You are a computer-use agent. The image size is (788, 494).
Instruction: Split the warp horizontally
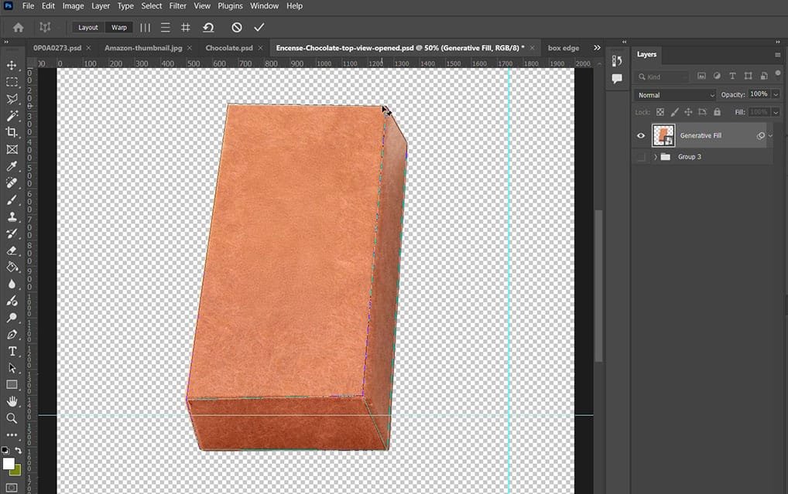click(166, 28)
